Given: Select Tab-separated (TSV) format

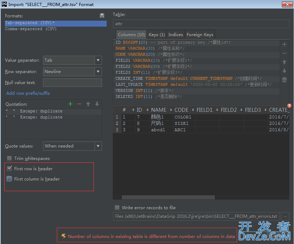Looking at the screenshot, I should (x=56, y=23).
